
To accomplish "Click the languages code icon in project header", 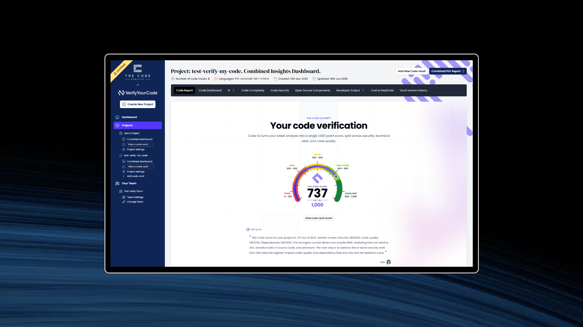I will point(216,79).
